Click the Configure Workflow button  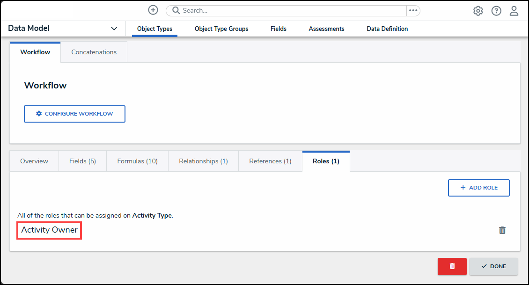pyautogui.click(x=74, y=114)
